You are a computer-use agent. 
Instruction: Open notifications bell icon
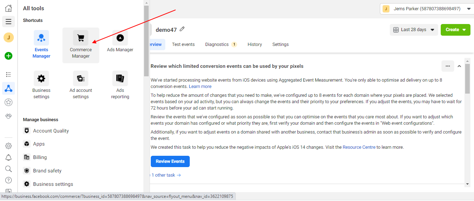[8, 158]
